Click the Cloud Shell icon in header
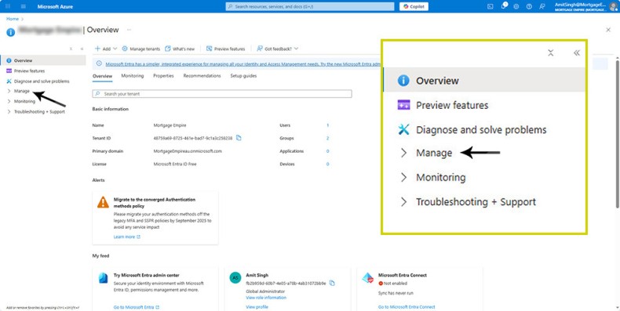This screenshot has width=620, height=311. coord(491,6)
